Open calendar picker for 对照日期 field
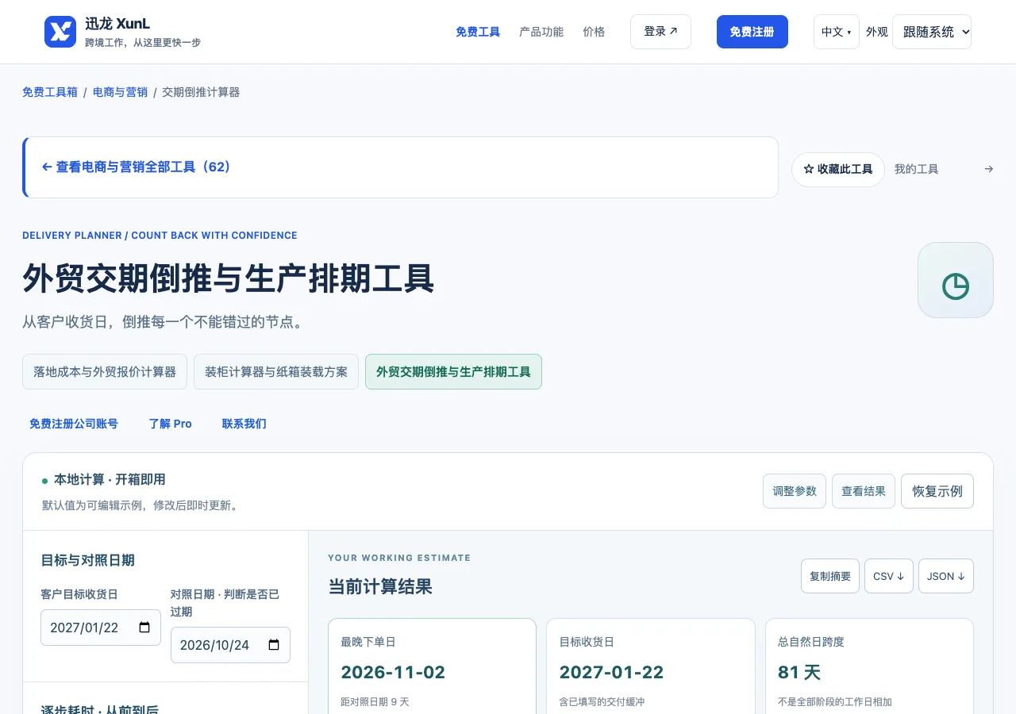Screen dimensions: 1016x714 tap(274, 645)
